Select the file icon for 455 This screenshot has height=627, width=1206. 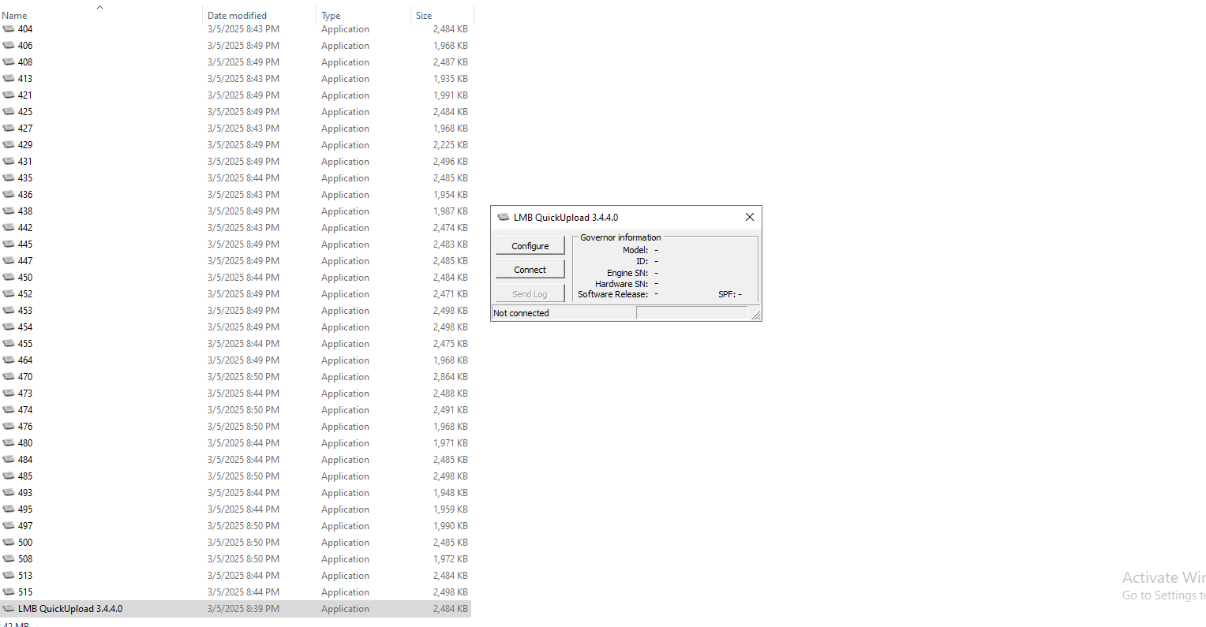pyautogui.click(x=9, y=344)
